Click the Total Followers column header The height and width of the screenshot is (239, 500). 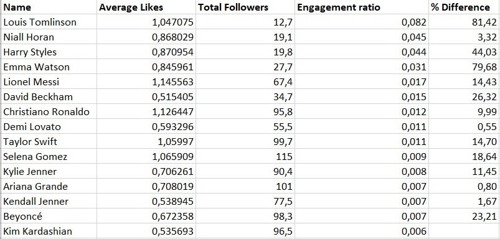click(245, 7)
